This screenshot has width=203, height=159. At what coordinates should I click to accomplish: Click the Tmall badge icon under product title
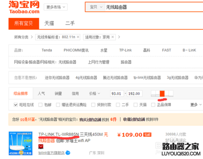(x=41, y=146)
